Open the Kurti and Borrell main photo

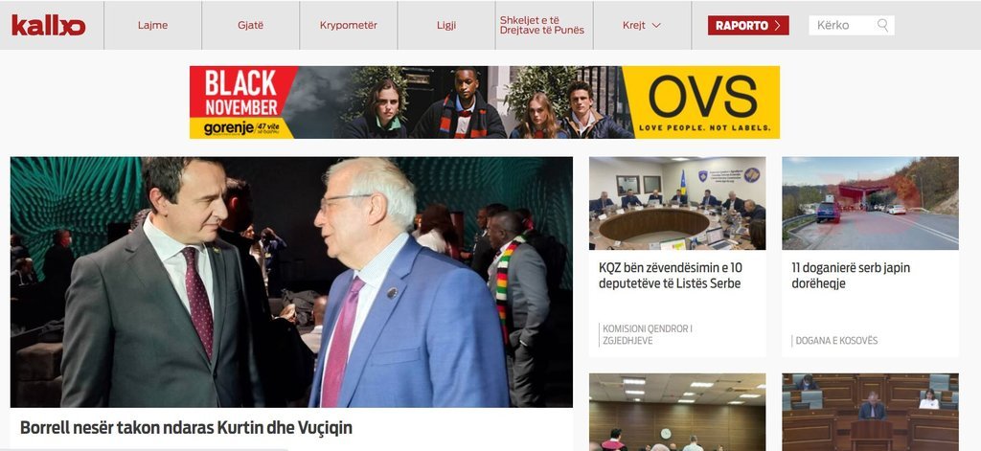pyautogui.click(x=291, y=282)
